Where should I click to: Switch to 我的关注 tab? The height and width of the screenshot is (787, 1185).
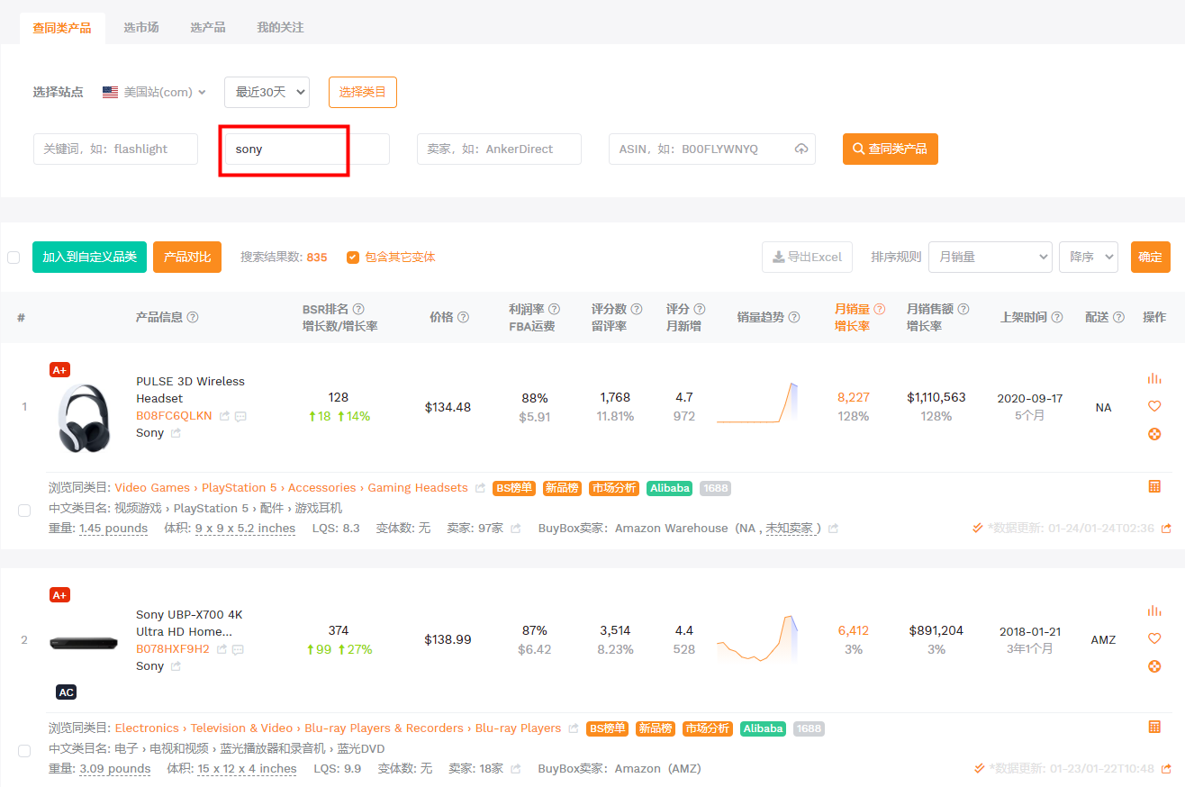280,28
